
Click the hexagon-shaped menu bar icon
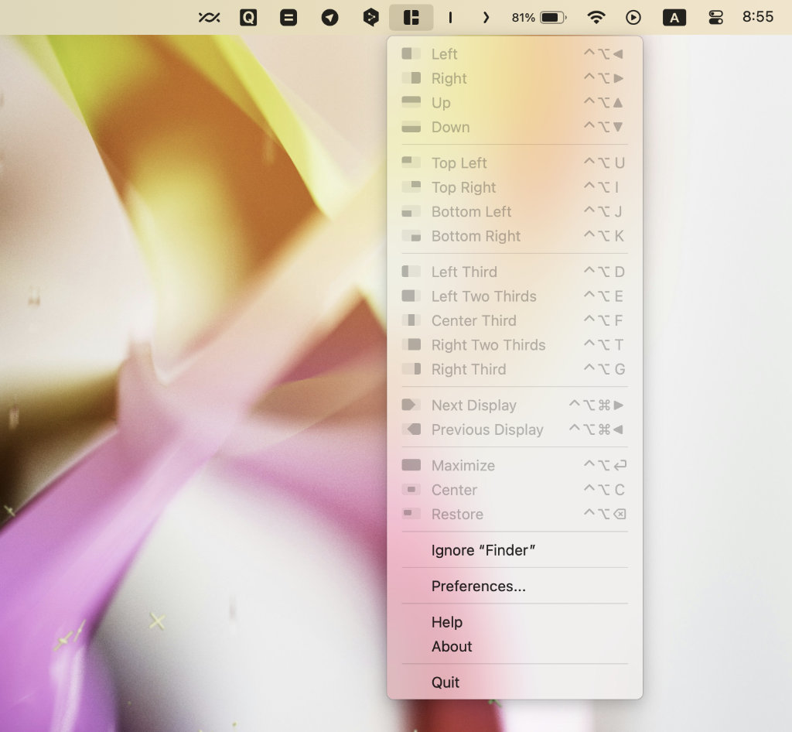point(371,17)
